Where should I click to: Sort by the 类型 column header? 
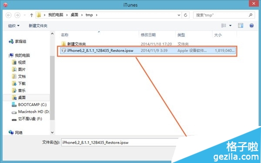[181, 35]
